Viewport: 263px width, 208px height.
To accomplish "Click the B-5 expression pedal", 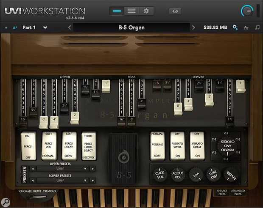I will [123, 158].
